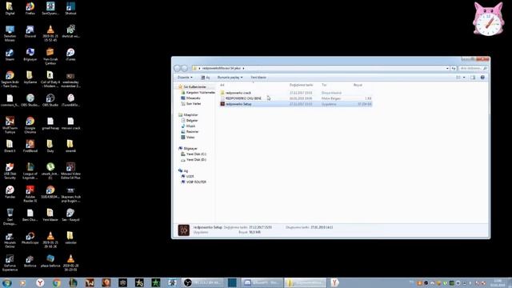512x288 pixels.
Task: Click the Aç toolbar button
Action: tap(205, 78)
